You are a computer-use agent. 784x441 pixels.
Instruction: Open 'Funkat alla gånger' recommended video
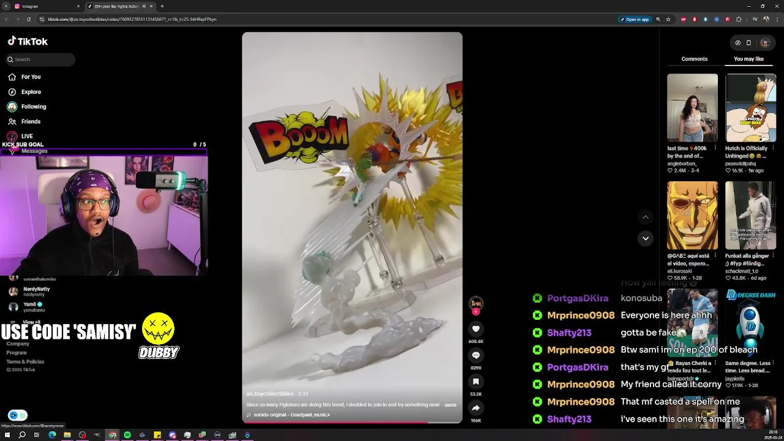(x=750, y=216)
